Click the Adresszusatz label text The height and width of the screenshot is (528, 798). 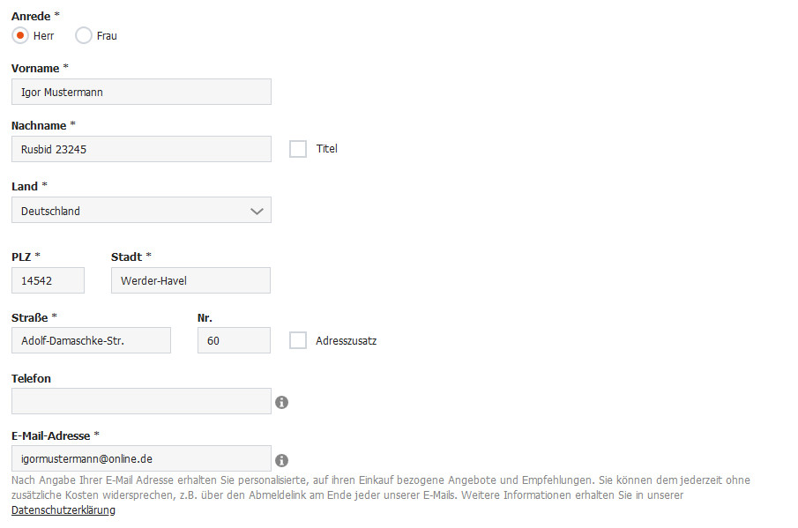pyautogui.click(x=347, y=340)
